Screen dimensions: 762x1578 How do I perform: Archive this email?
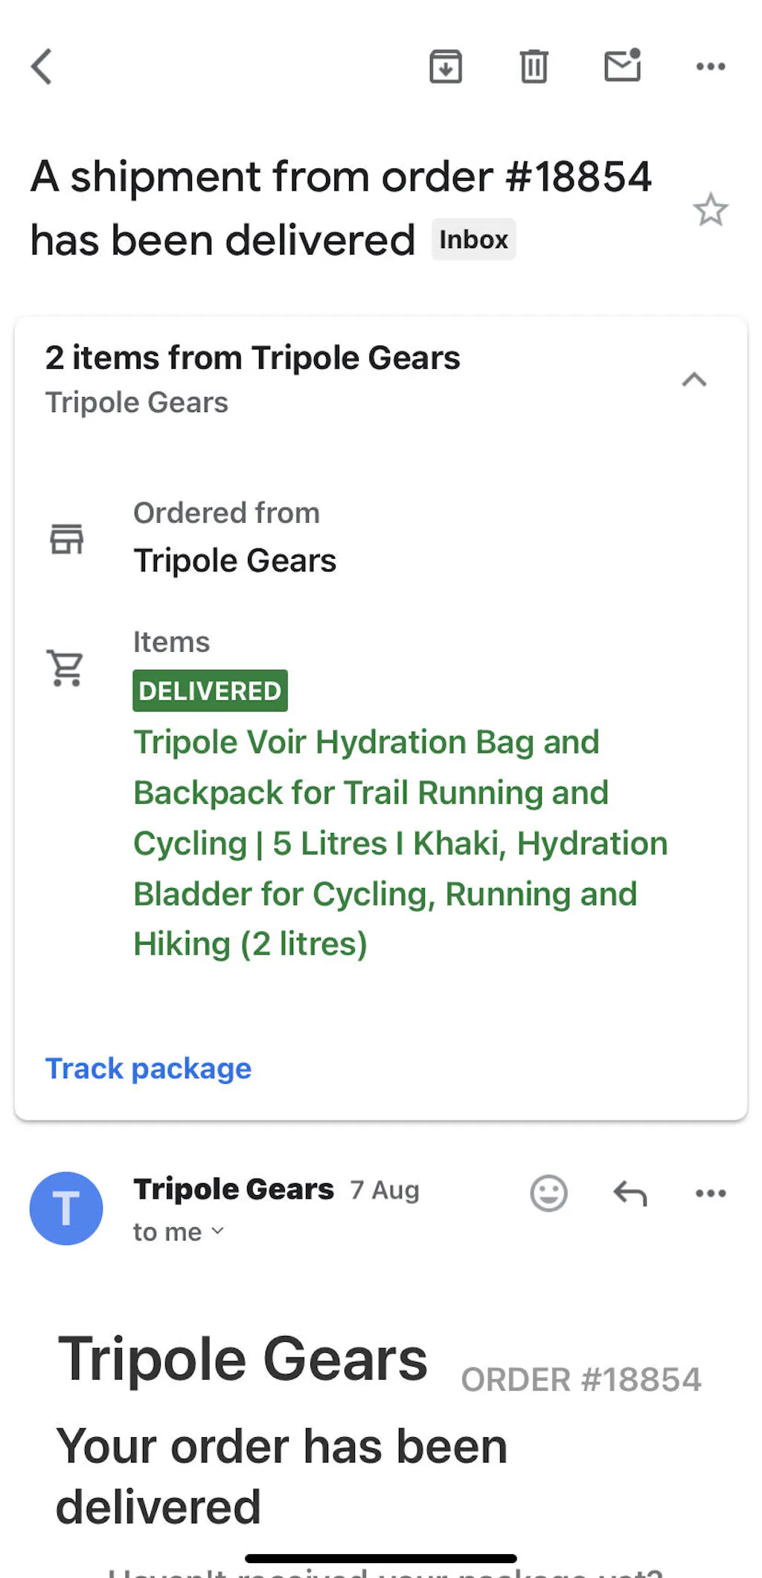coord(446,67)
